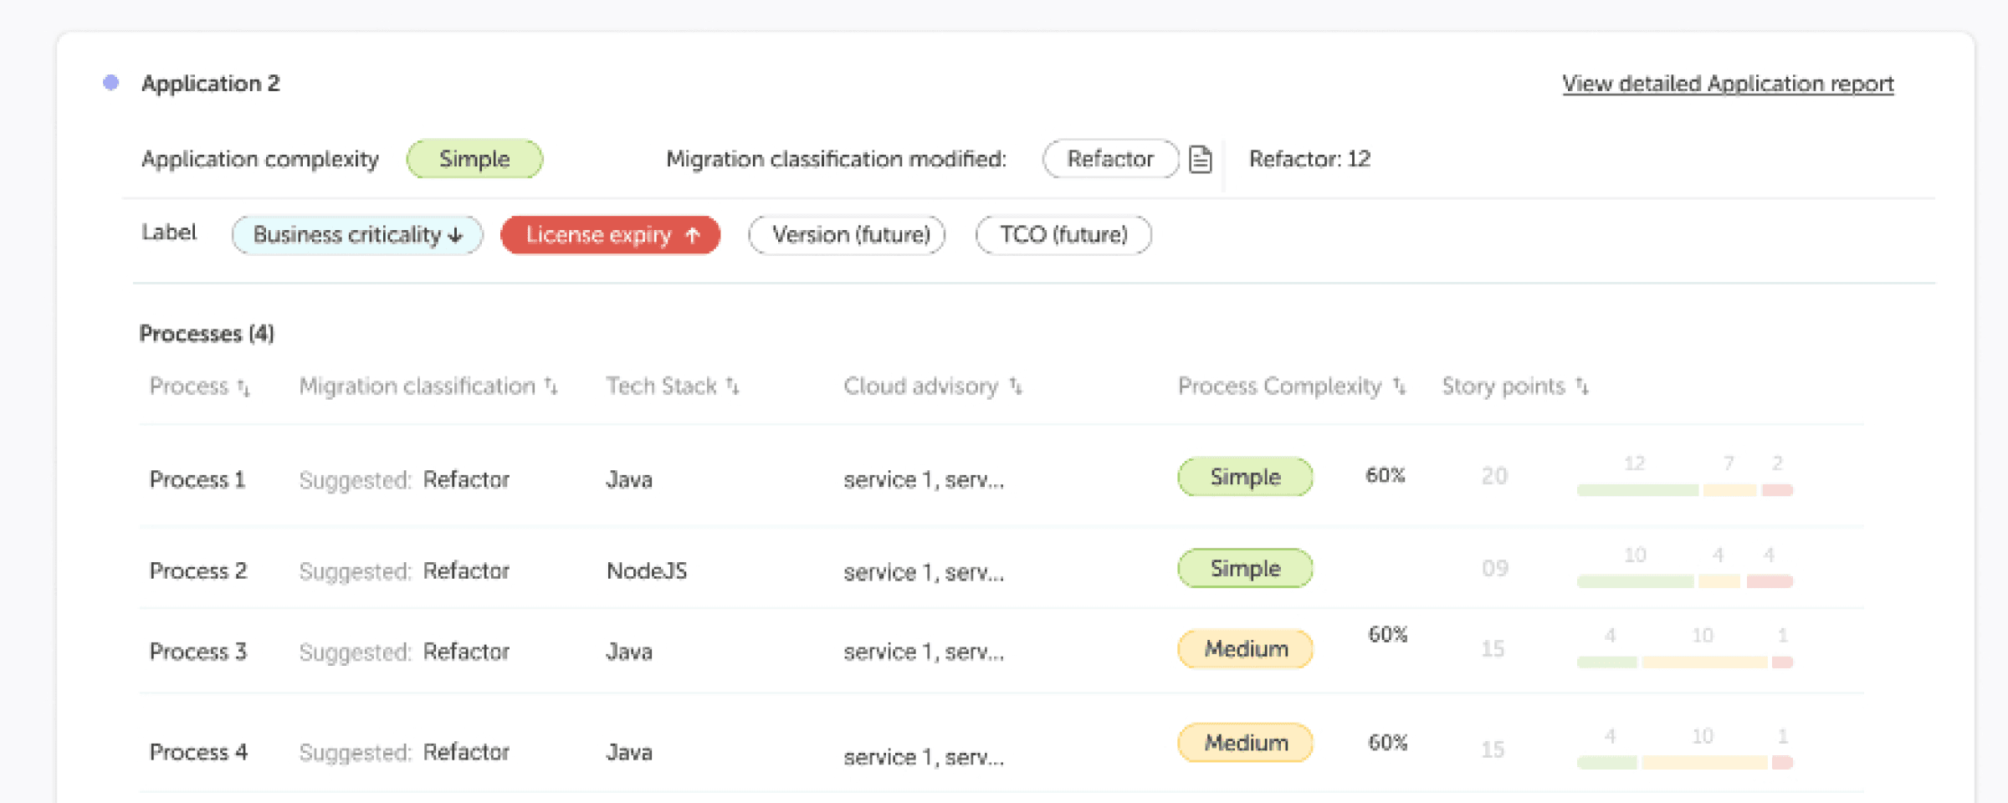Sort by Process Complexity column arrows
The width and height of the screenshot is (2008, 803).
click(x=1399, y=386)
